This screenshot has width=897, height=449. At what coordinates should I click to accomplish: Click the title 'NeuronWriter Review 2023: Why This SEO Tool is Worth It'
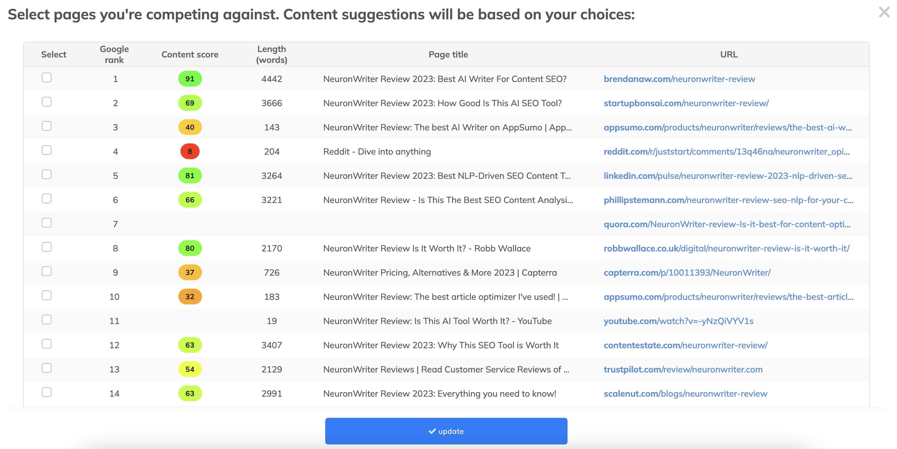point(441,345)
